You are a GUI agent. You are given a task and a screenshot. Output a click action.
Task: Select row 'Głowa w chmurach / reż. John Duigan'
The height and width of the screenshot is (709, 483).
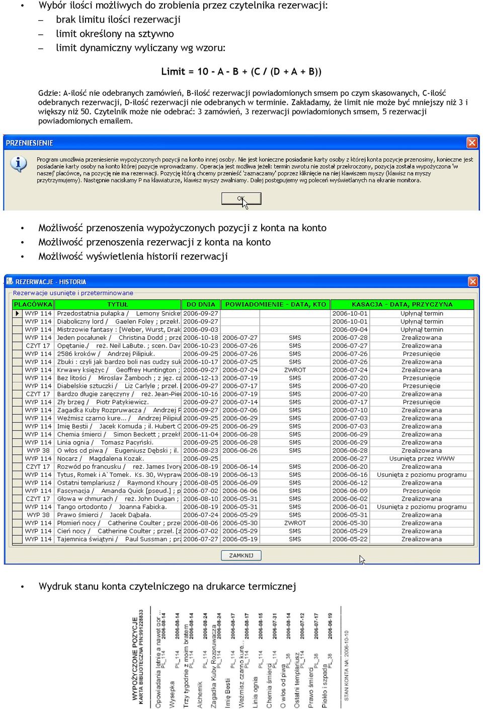243,499
